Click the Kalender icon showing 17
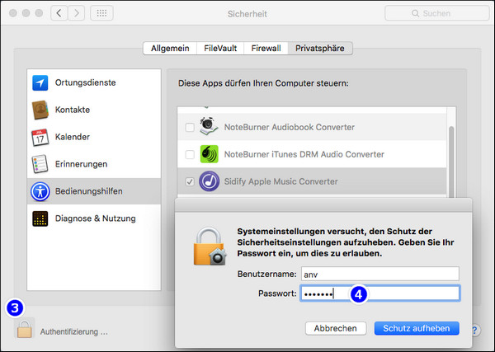 (40, 137)
